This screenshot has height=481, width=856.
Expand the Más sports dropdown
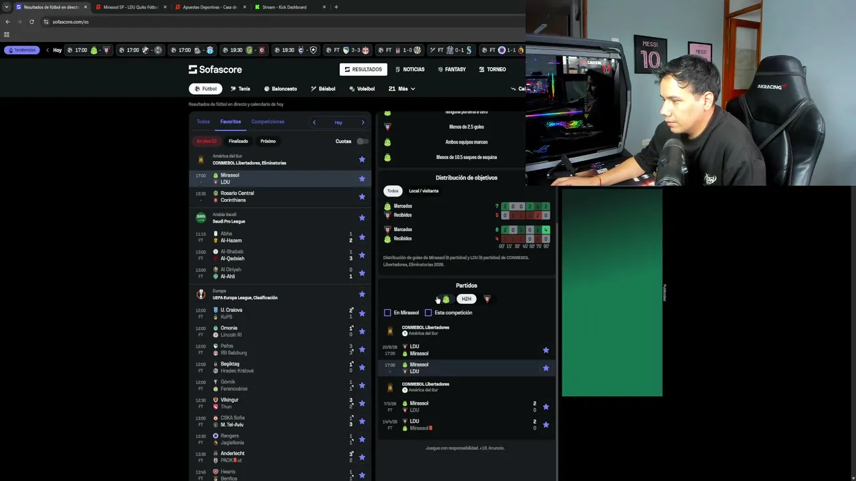click(x=402, y=89)
